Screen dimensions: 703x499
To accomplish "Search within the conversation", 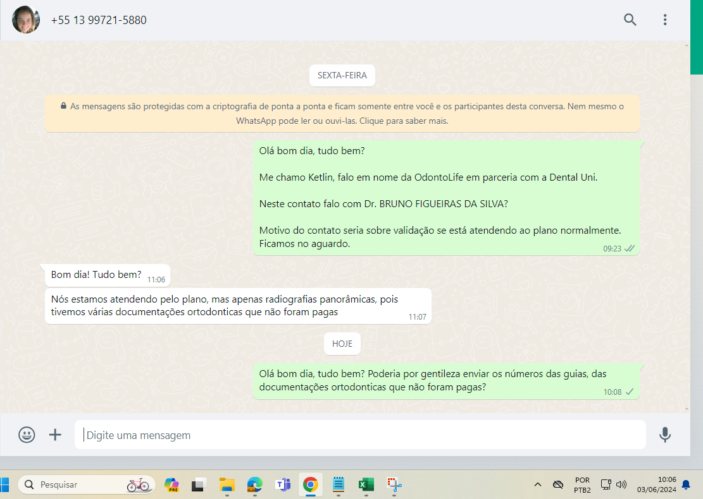I will (x=630, y=20).
